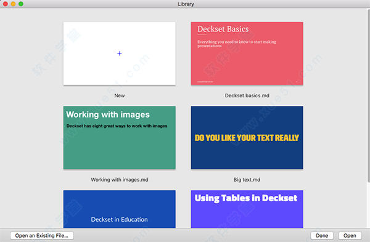The image size is (370, 242).
Task: Select the blank New presentation thumbnail
Action: point(120,54)
